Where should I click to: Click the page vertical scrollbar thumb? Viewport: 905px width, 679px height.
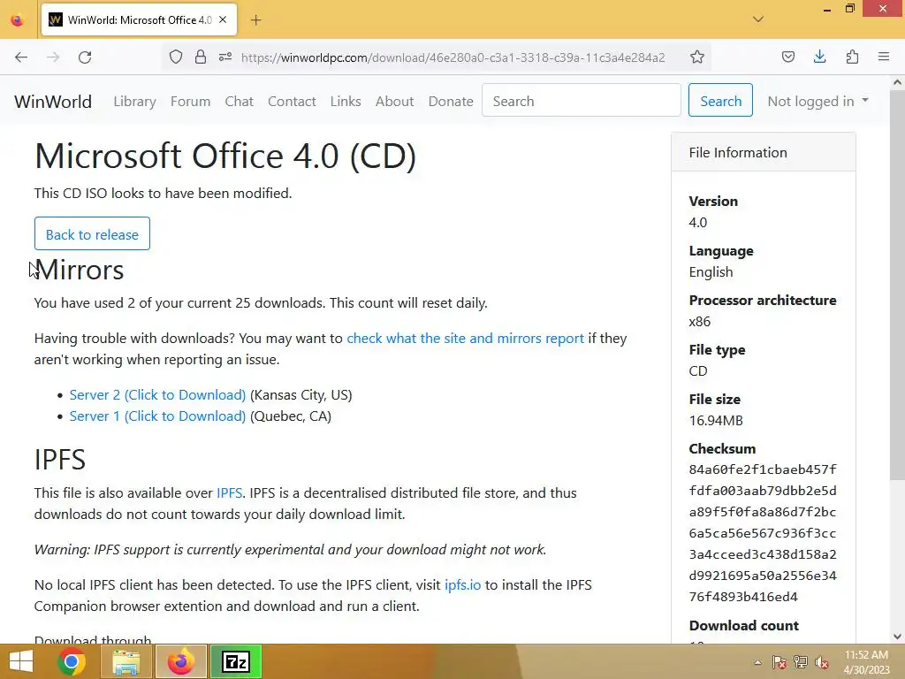pyautogui.click(x=897, y=286)
